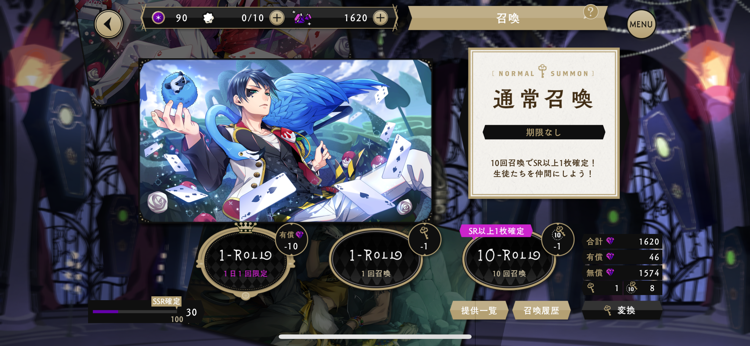Add more summon keys with plus
750x346 pixels.
(277, 18)
